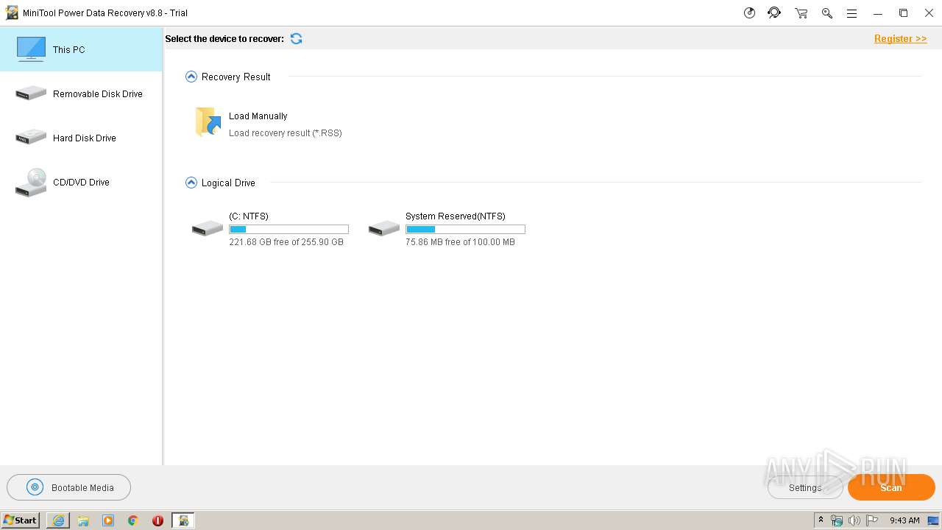Open the hamburger menu in title bar

[x=851, y=13]
